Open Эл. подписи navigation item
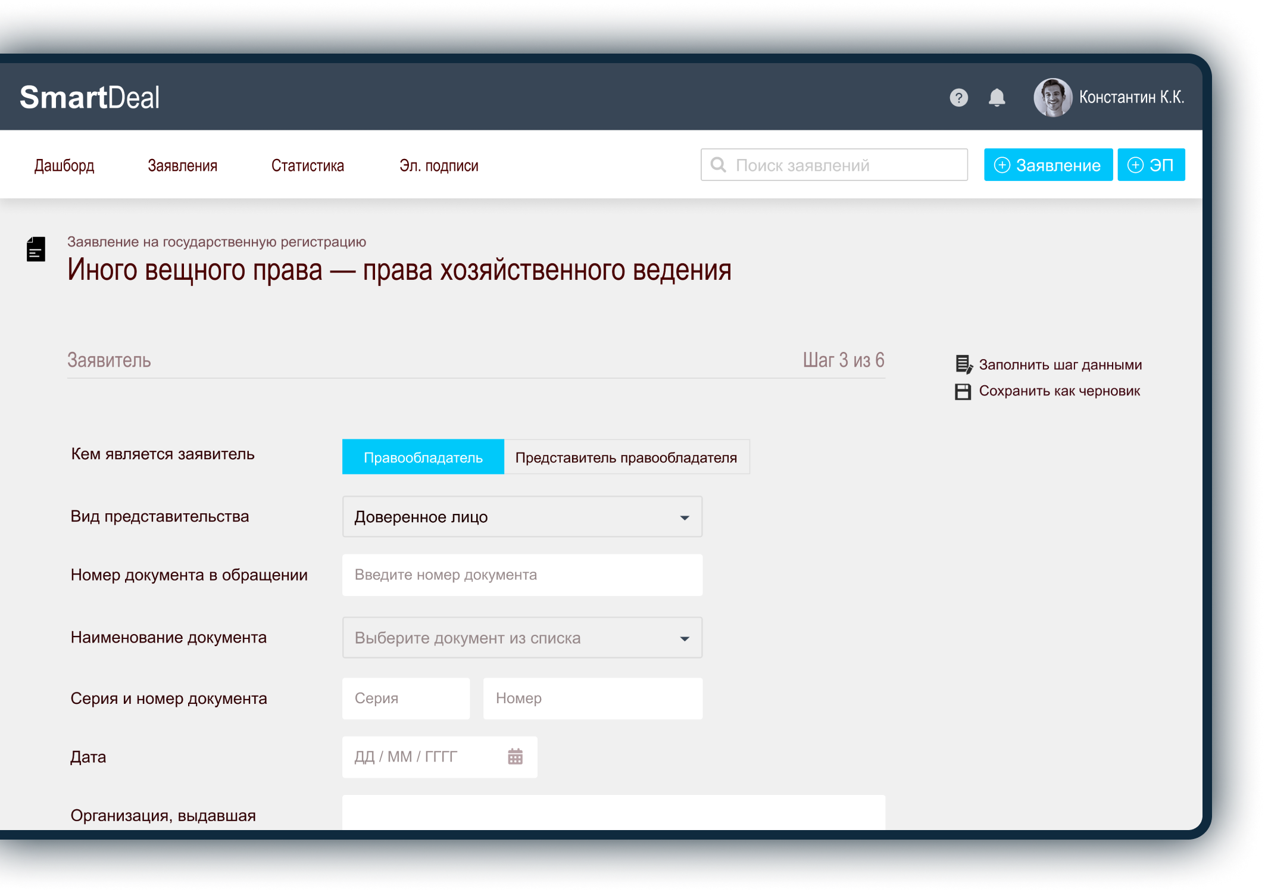Screen dimensions: 1265x892 (439, 166)
